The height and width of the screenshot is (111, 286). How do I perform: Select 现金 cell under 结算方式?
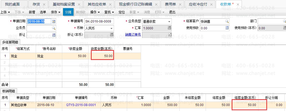[23, 56]
